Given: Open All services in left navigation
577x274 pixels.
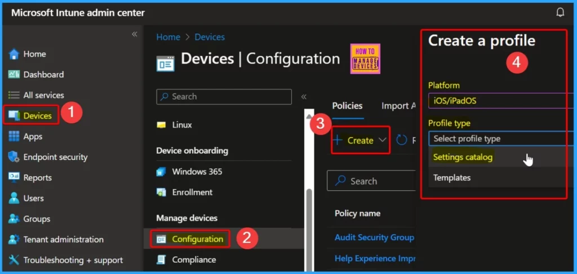Looking at the screenshot, I should pos(43,95).
